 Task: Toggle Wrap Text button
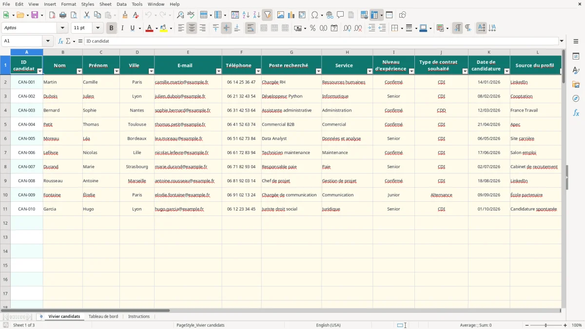(250, 28)
